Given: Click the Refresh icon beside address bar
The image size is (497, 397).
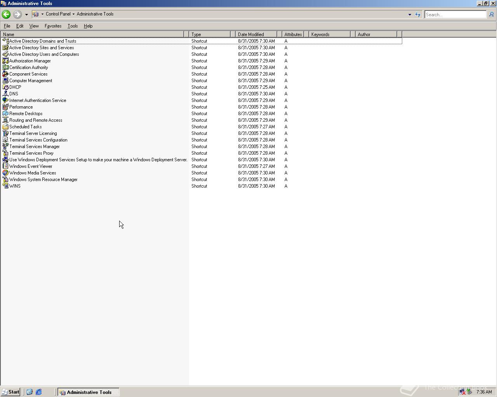Looking at the screenshot, I should click(418, 14).
